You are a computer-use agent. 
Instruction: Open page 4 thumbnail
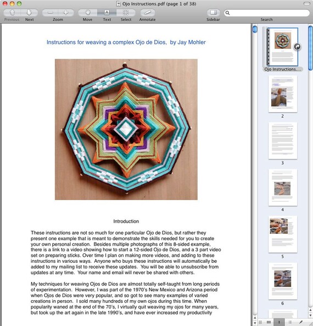(282, 187)
